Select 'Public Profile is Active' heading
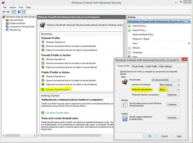193x143 pixels. tap(55, 73)
